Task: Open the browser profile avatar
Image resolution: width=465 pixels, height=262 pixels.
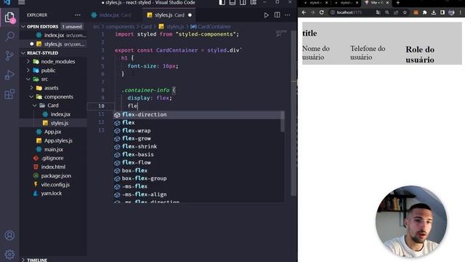Action: pyautogui.click(x=451, y=12)
